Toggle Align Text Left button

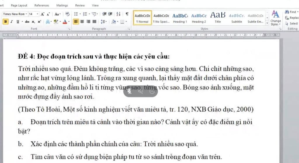pos(76,22)
